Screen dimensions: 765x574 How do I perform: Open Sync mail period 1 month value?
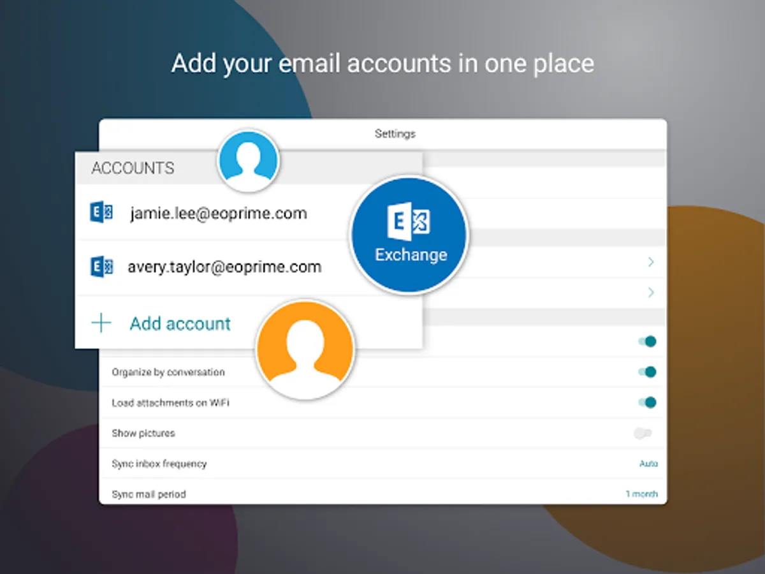(x=641, y=494)
